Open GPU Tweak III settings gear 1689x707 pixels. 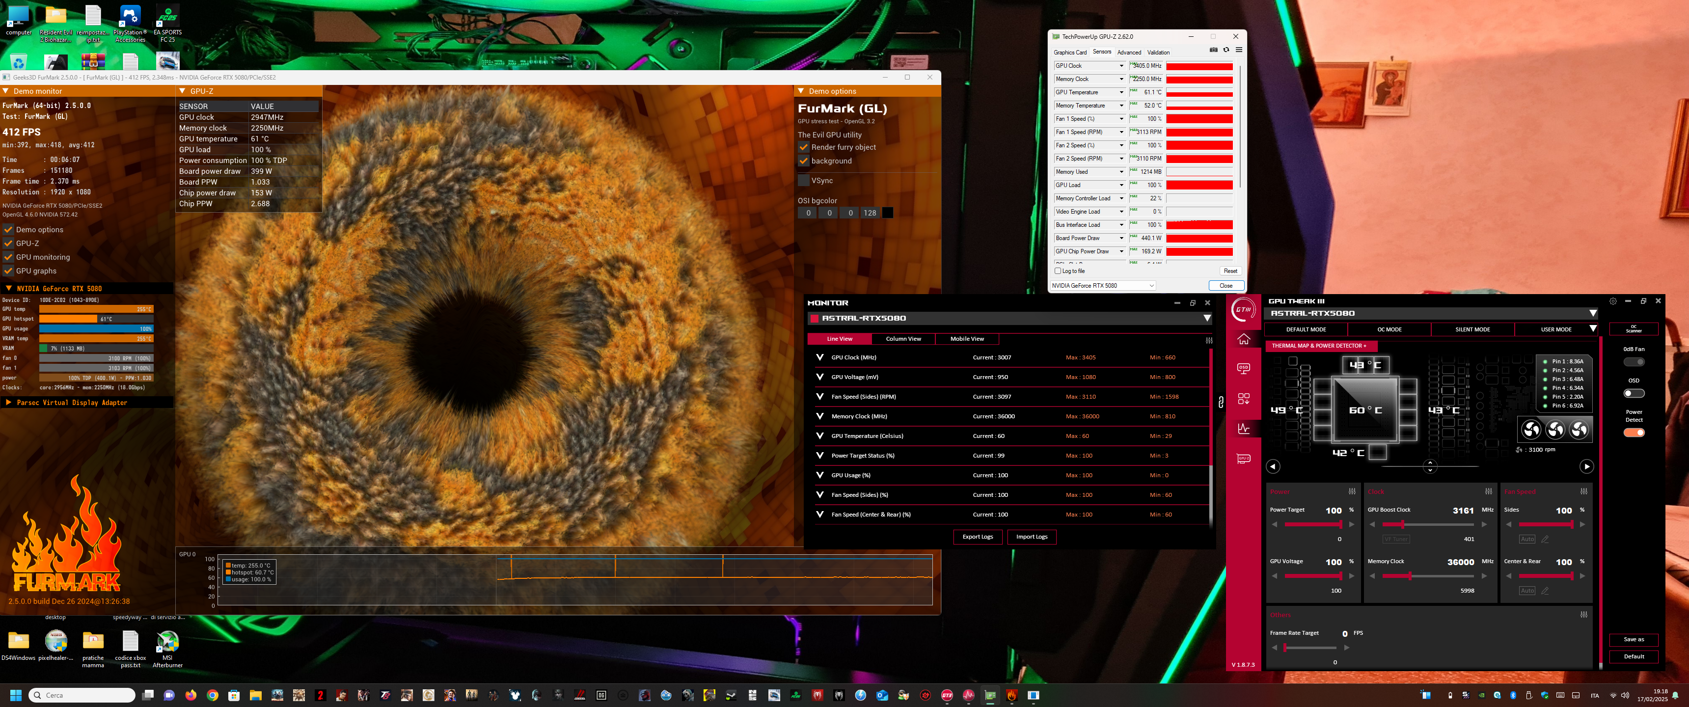1612,301
